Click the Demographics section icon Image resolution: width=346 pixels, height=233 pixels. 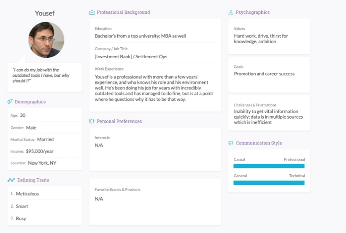[10, 102]
